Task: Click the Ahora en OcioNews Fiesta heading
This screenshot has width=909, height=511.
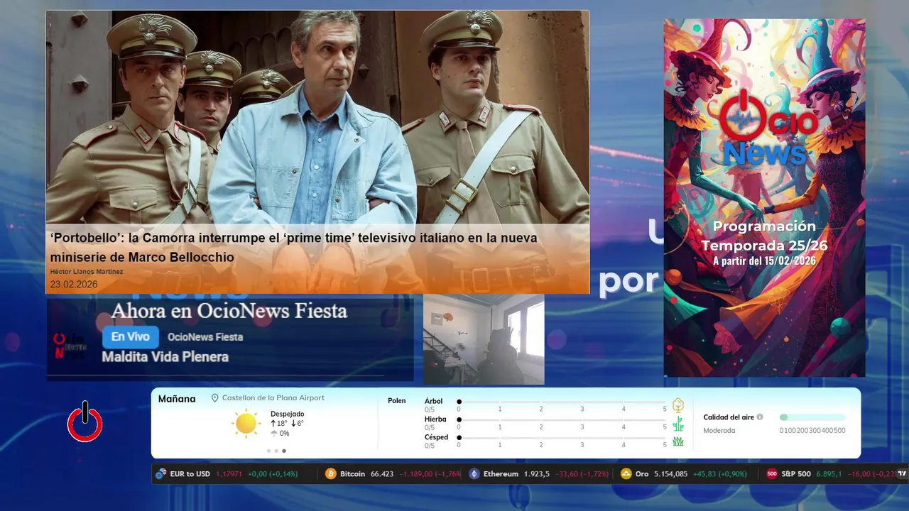Action: pyautogui.click(x=229, y=311)
